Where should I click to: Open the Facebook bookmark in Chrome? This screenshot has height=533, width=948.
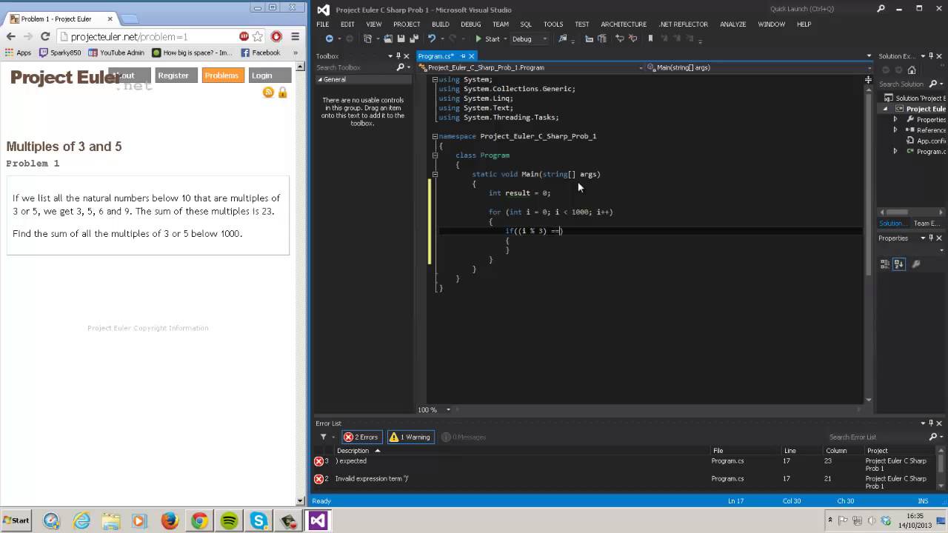[x=261, y=53]
